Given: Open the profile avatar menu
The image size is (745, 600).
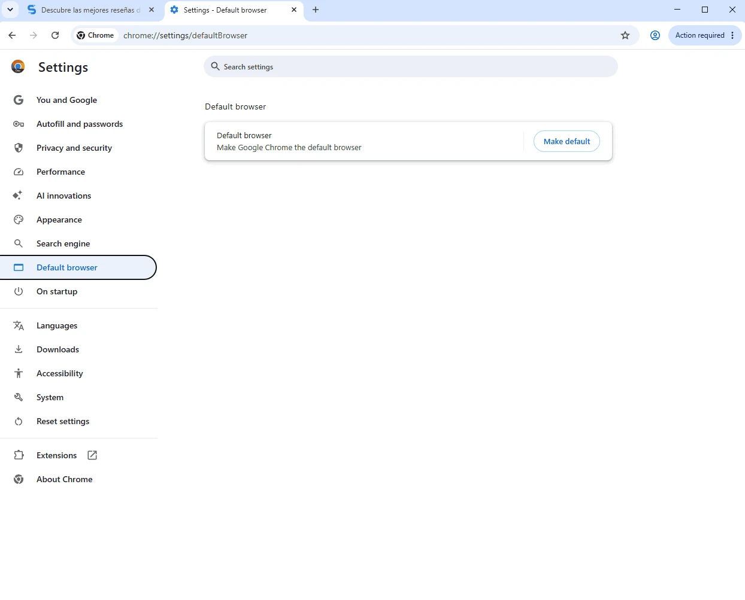Looking at the screenshot, I should (655, 35).
